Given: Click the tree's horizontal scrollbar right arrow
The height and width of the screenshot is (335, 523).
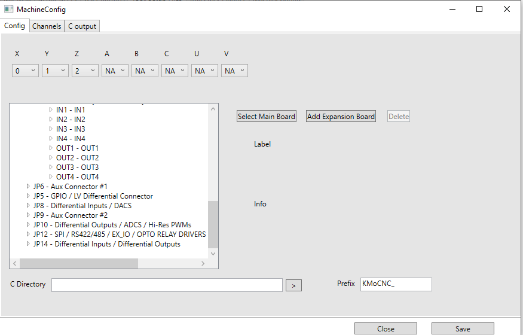Looking at the screenshot, I should click(x=203, y=263).
